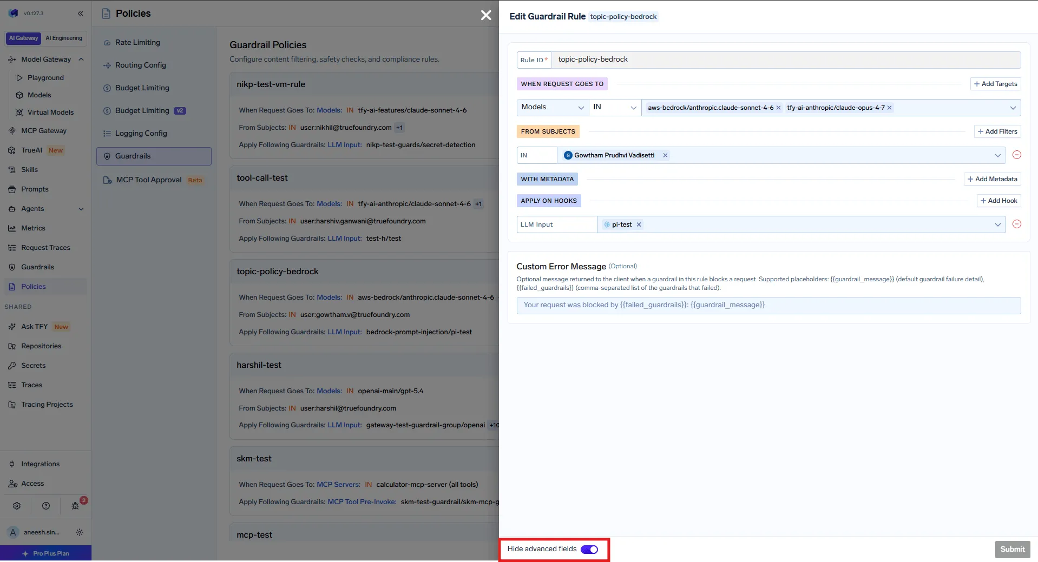Click the Virtual Models icon in sidebar
Viewport: 1038px width, 562px height.
[x=19, y=113]
